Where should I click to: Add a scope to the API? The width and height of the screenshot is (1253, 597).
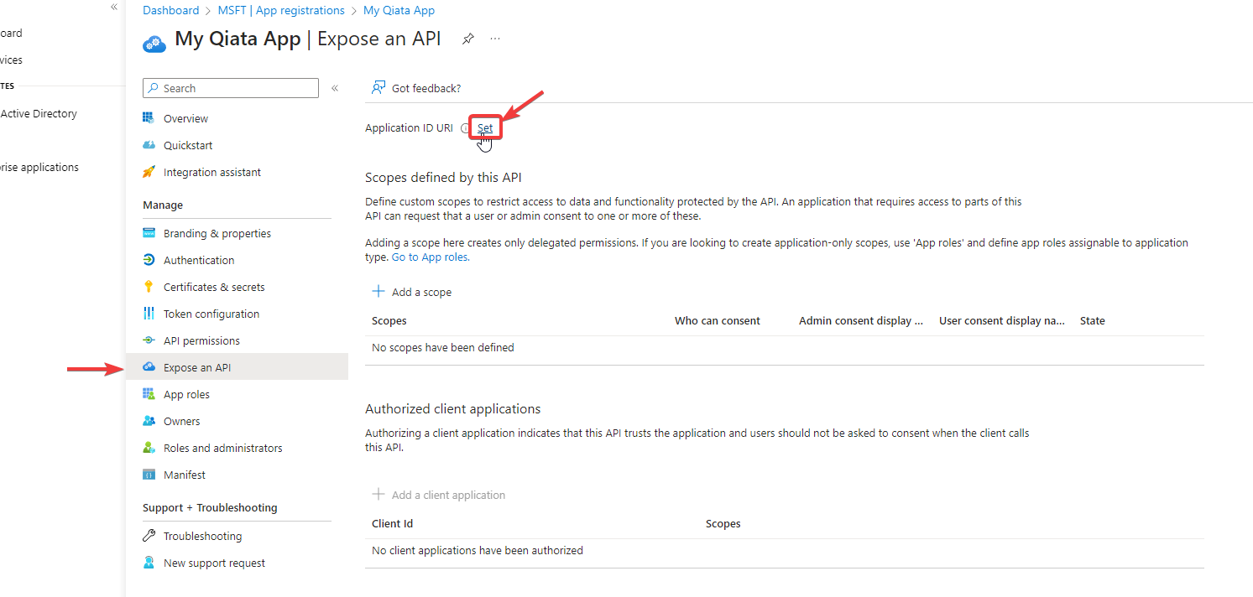pos(412,291)
